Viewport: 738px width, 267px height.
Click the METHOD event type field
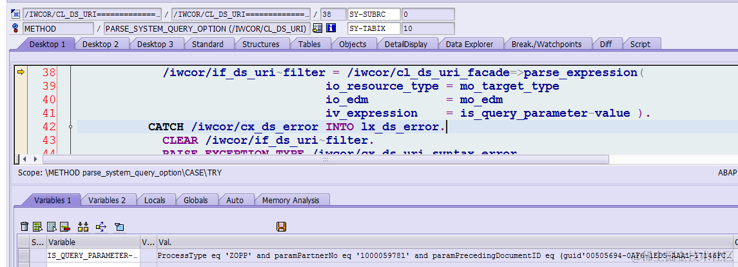[58, 28]
